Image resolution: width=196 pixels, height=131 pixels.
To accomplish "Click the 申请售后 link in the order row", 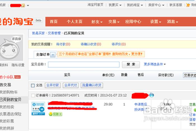I will [x=141, y=104].
